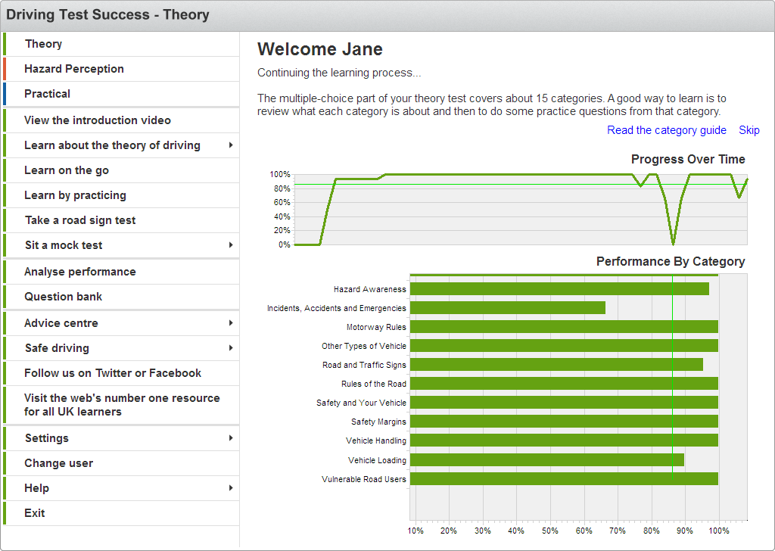Click 'Read the category guide' link

(666, 130)
